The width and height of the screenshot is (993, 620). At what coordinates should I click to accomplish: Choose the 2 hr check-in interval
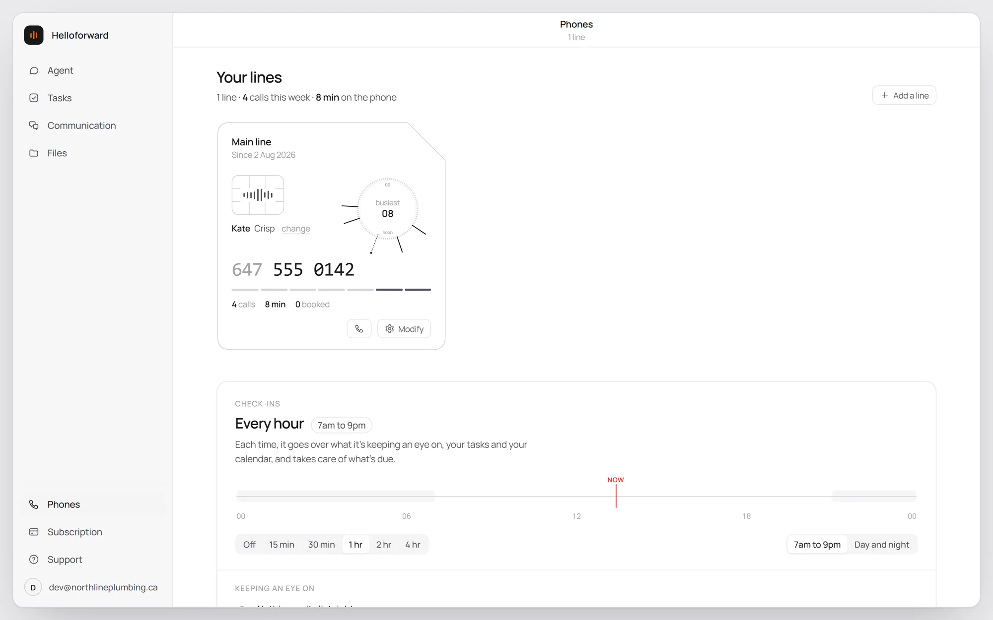click(x=383, y=545)
